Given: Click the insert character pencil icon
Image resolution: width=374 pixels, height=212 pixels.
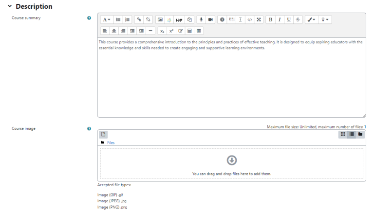Looking at the screenshot, I should (x=181, y=31).
